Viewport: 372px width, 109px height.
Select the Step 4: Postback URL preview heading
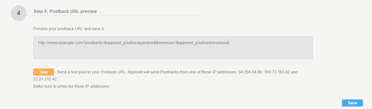(x=65, y=11)
